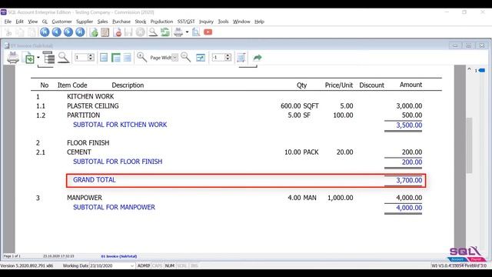
Task: Open the SST/GST menu
Action: coord(186,22)
